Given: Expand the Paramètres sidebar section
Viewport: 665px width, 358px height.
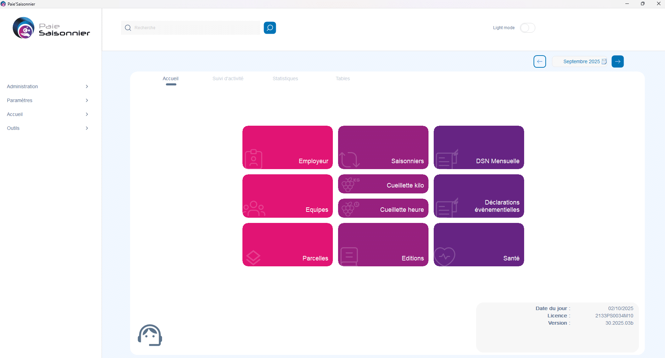Looking at the screenshot, I should point(47,100).
